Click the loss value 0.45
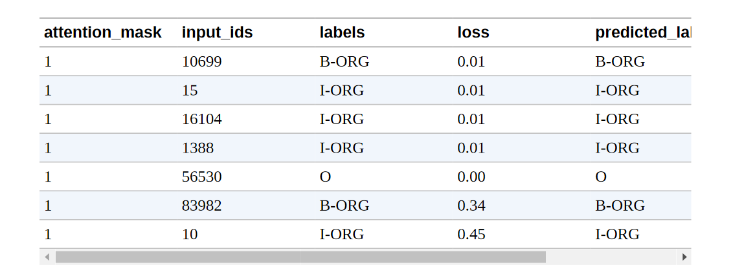The width and height of the screenshot is (733, 276). (x=471, y=235)
